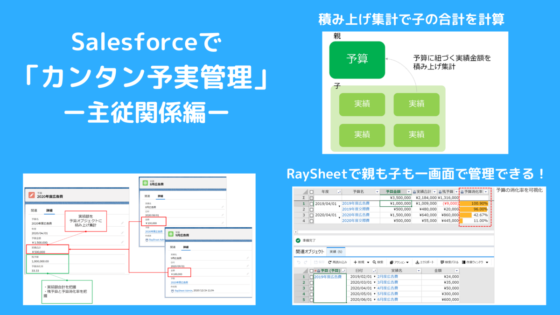Check the row 1 checkbox for 2019年度広告費
This screenshot has width=560, height=315.
pyautogui.click(x=311, y=204)
